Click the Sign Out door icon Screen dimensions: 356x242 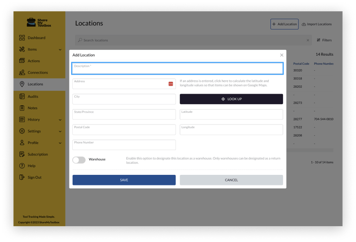(22, 178)
